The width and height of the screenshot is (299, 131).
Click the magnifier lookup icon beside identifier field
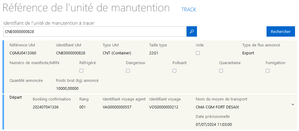coord(192,31)
